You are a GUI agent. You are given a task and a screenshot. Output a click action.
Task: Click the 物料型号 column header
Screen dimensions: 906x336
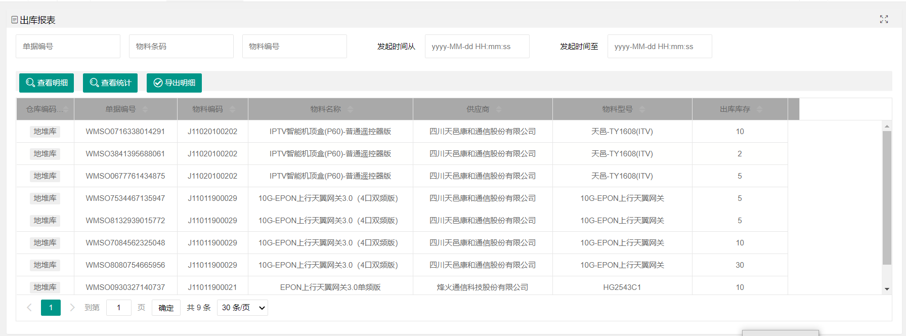coord(622,109)
